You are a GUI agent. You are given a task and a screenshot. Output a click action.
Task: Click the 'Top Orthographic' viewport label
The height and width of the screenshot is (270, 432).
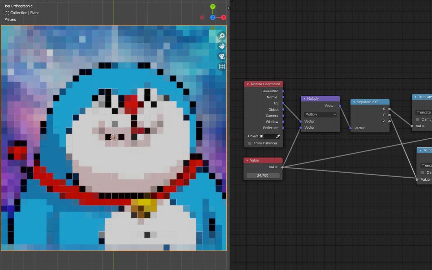[x=18, y=6]
